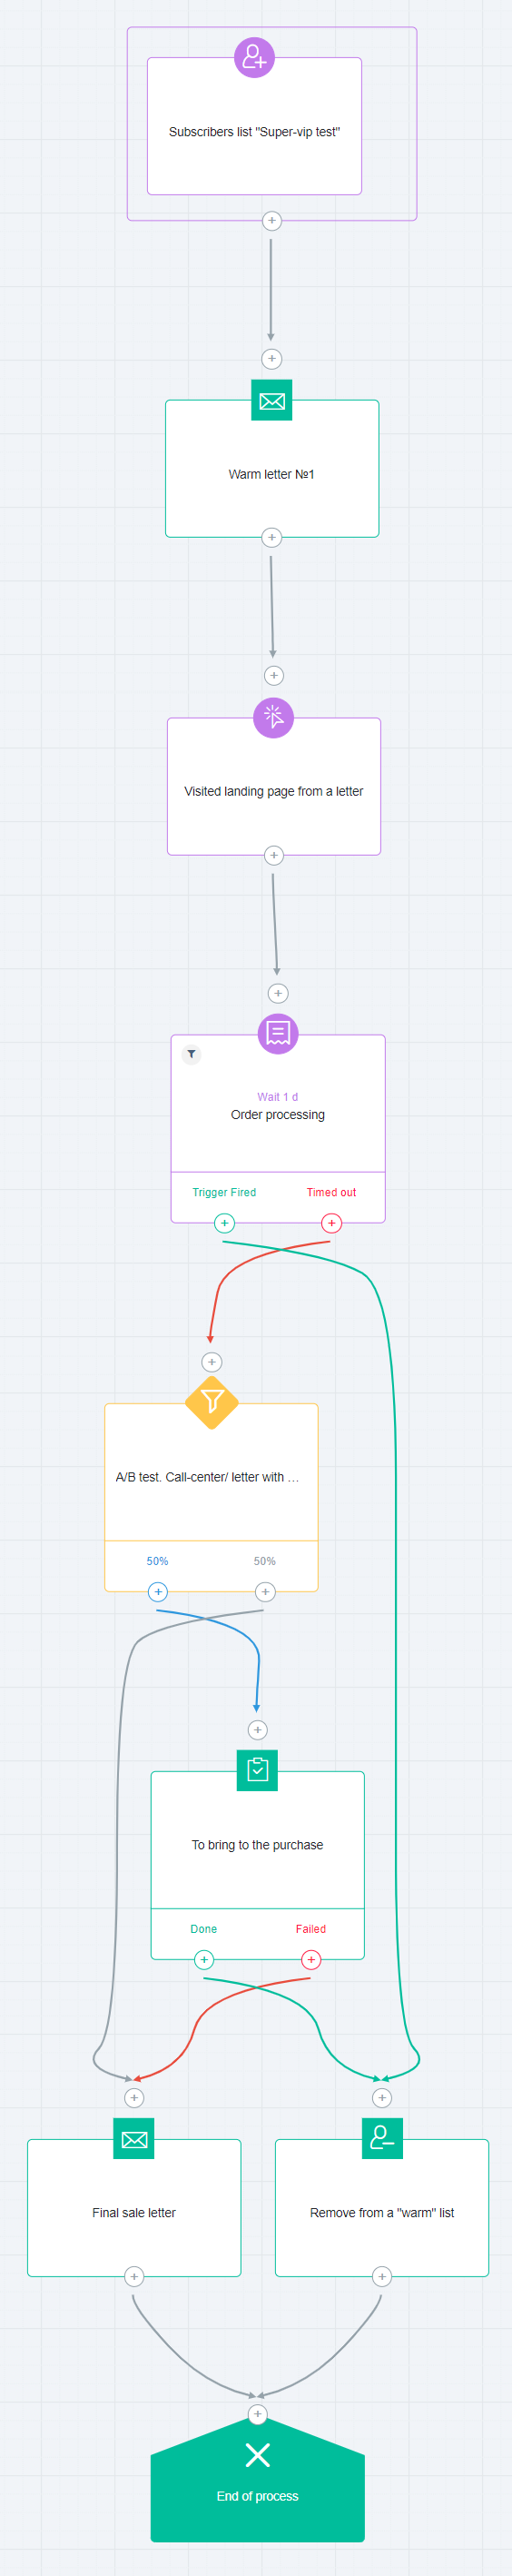512x2576 pixels.
Task: Click the clipboard task icon above To bring to the purchase
Action: [257, 1770]
